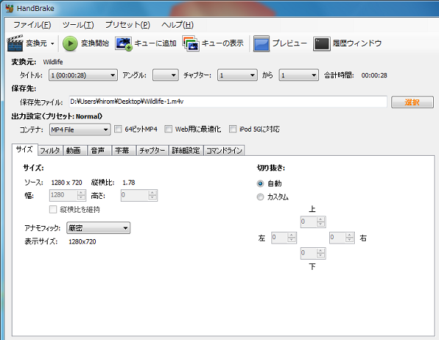This screenshot has height=340, width=439.
Task: Select the 自動 cropping radio button
Action: [260, 184]
